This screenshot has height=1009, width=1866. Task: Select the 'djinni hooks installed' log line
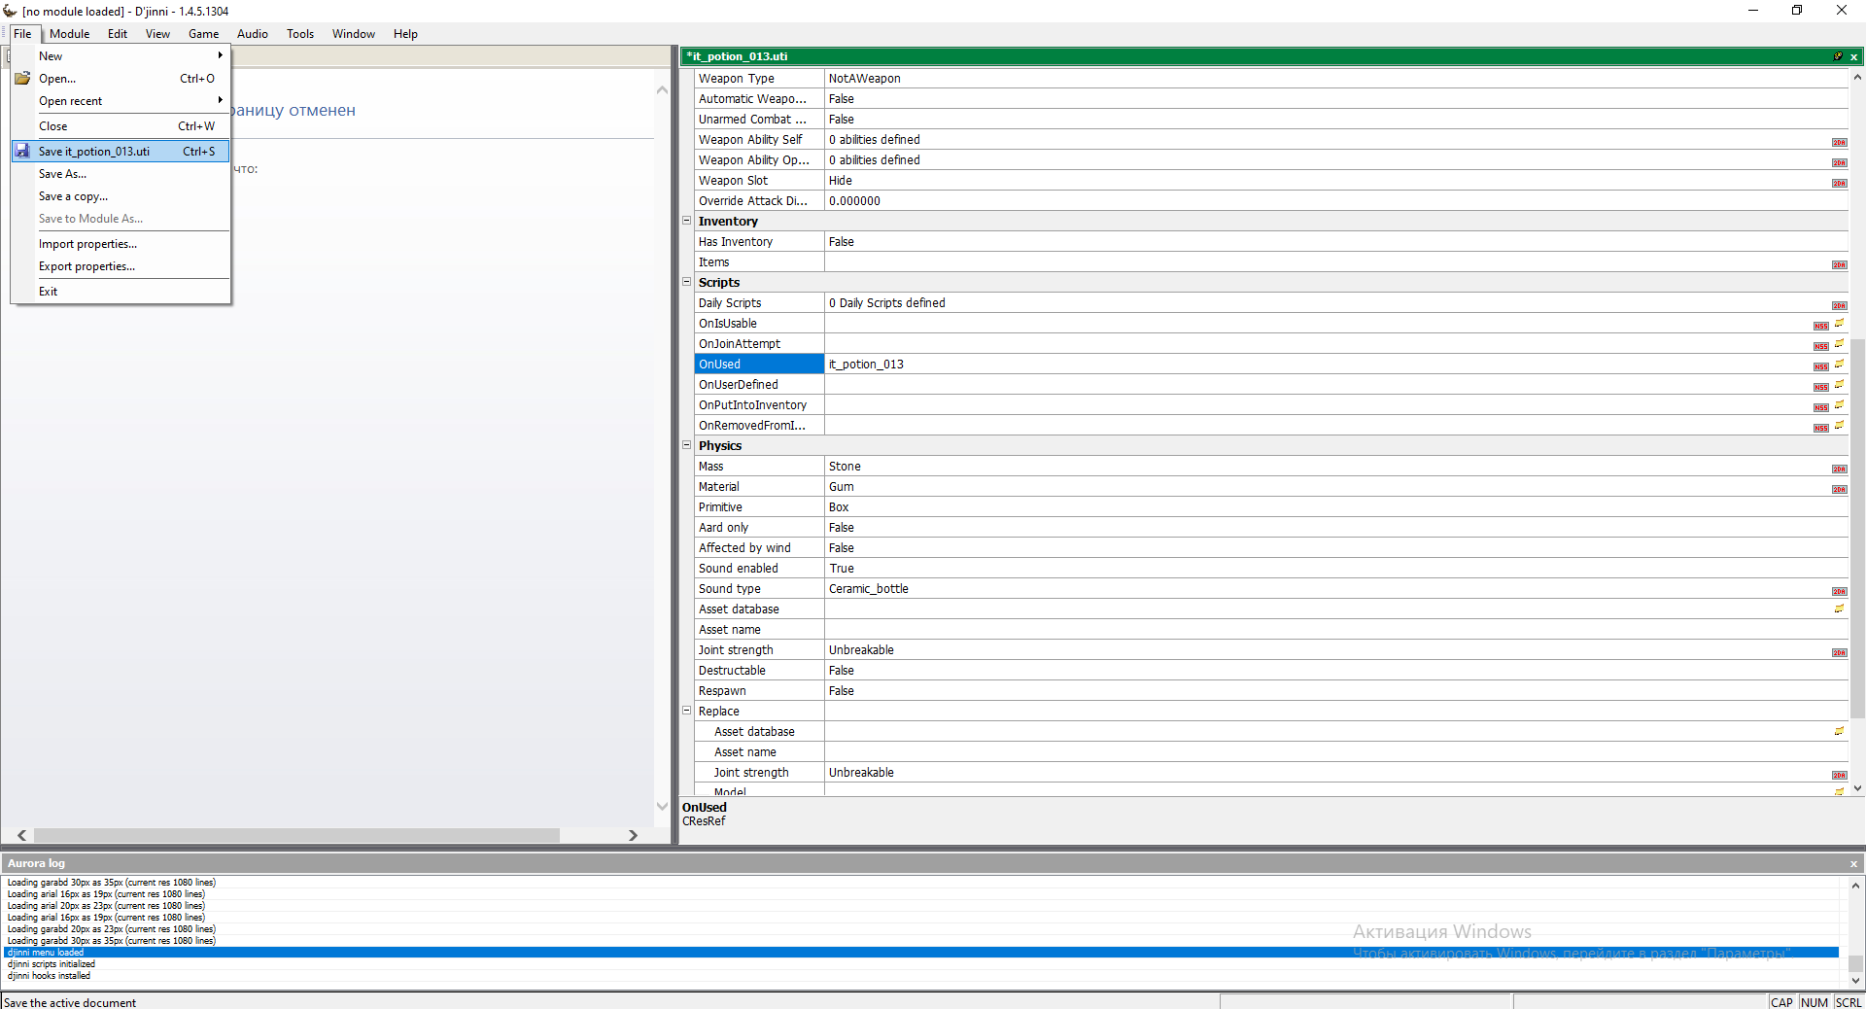(x=921, y=976)
